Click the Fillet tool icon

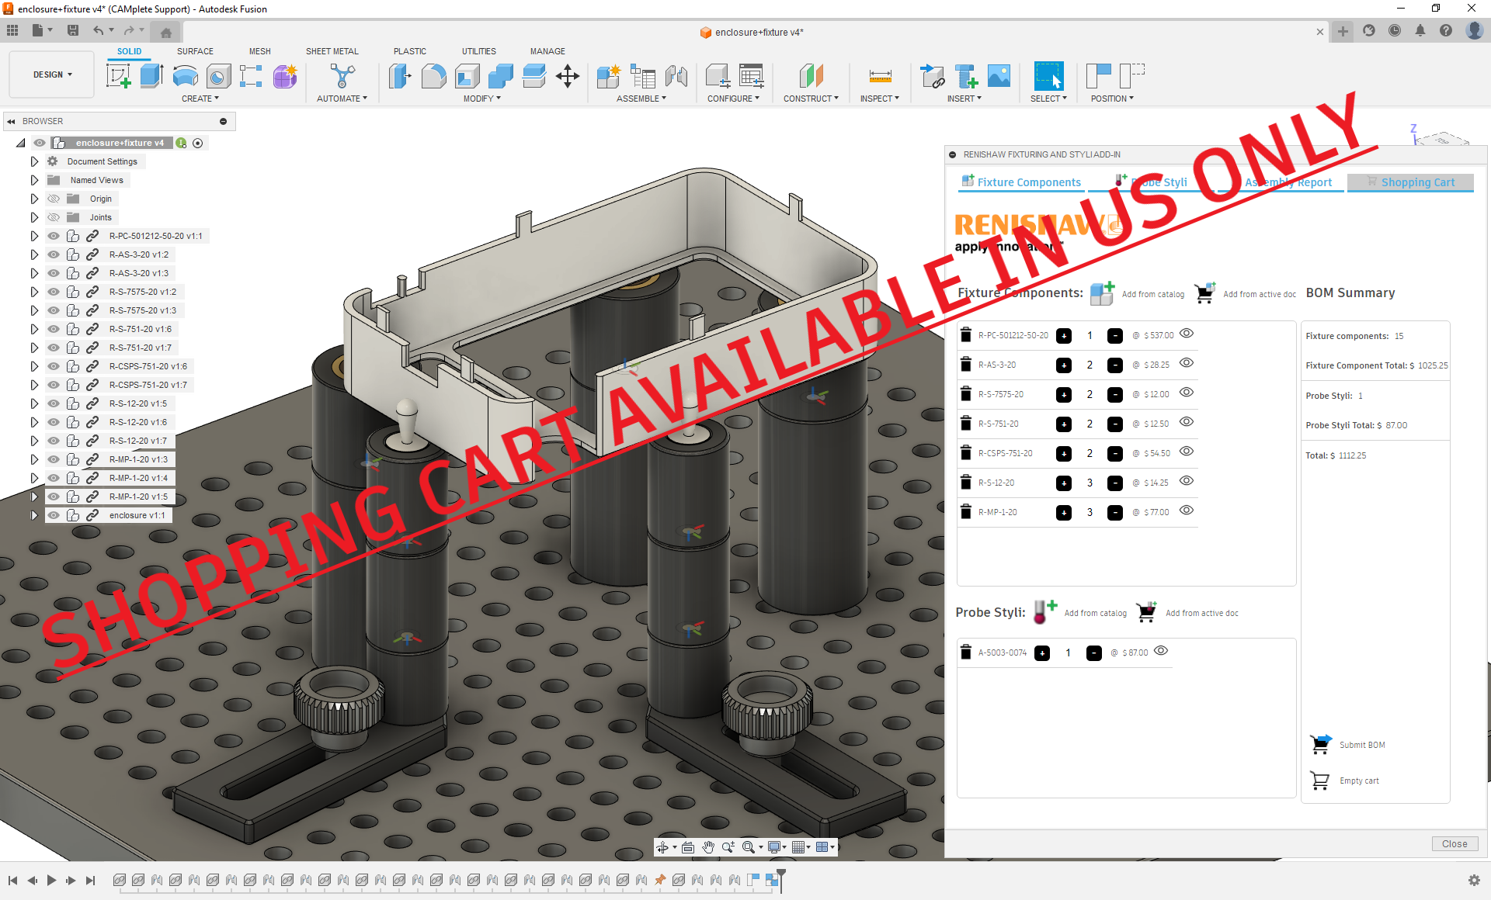coord(433,76)
